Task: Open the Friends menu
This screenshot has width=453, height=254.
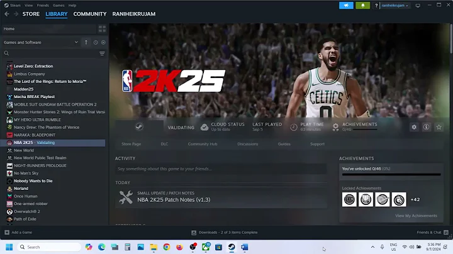Action: (43, 5)
